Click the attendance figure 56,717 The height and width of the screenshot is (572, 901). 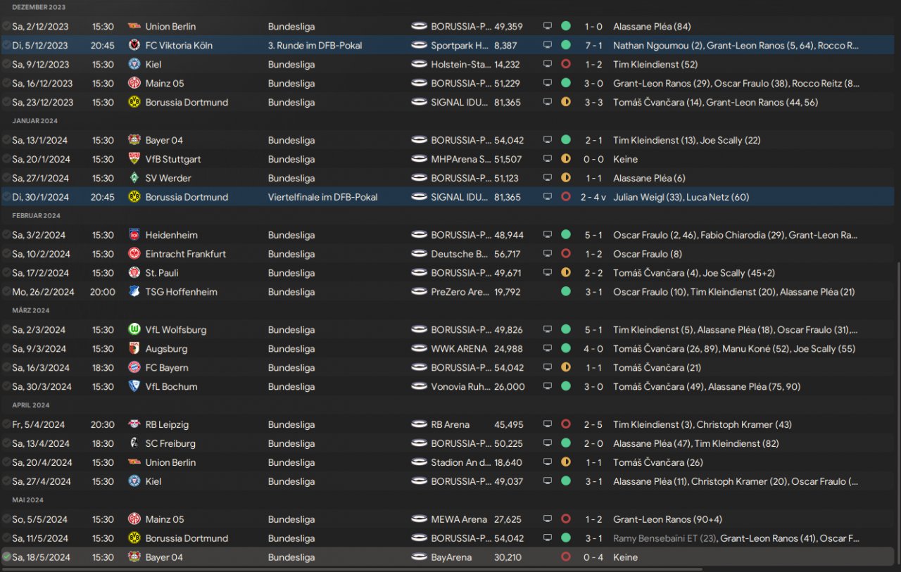pyautogui.click(x=508, y=255)
